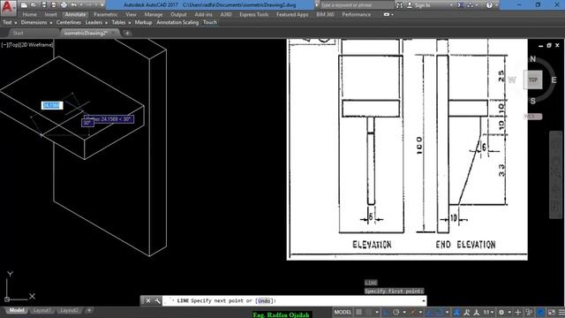The width and height of the screenshot is (565, 318).
Task: Toggle ortho mode icon in status bar
Action: pyautogui.click(x=387, y=312)
